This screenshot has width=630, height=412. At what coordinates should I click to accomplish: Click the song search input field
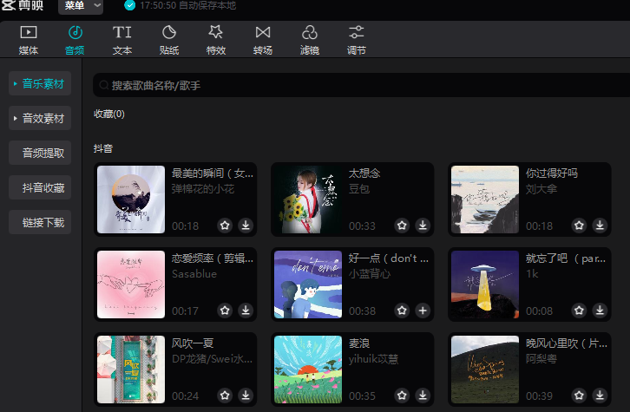[347, 86]
